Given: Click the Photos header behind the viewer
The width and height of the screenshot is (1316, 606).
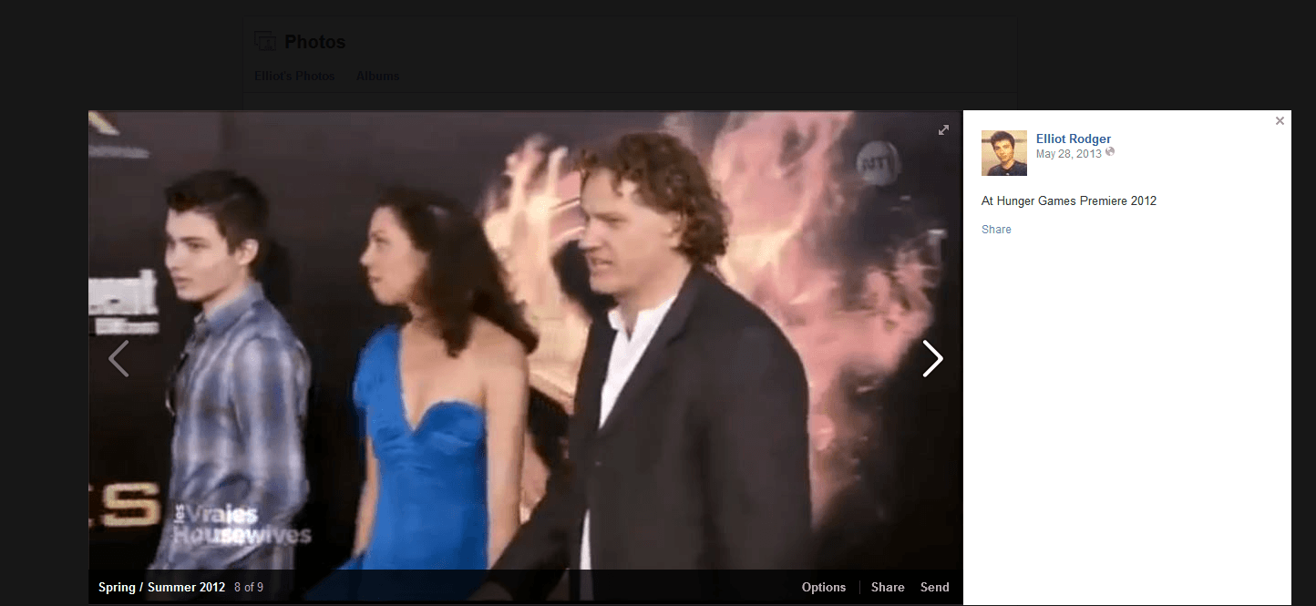Looking at the screenshot, I should coord(315,42).
